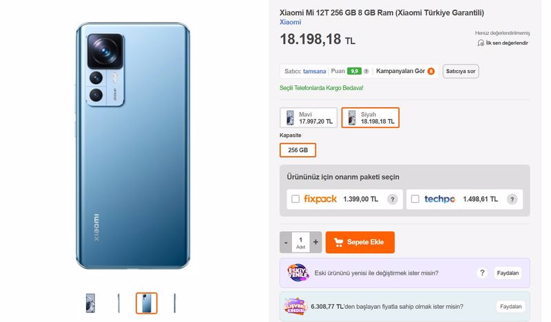Click the Eskiyi Yenile question mark icon
Viewport: 551px width, 322px height.
click(x=482, y=273)
